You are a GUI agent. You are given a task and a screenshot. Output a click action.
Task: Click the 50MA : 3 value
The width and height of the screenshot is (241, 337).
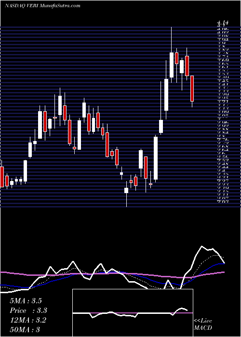point(25,329)
